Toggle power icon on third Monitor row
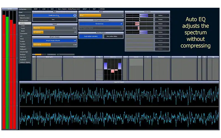This screenshot has width=221, height=138. pyautogui.click(x=167, y=24)
